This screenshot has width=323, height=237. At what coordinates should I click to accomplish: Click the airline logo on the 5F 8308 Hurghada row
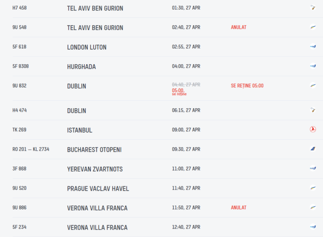point(313,66)
